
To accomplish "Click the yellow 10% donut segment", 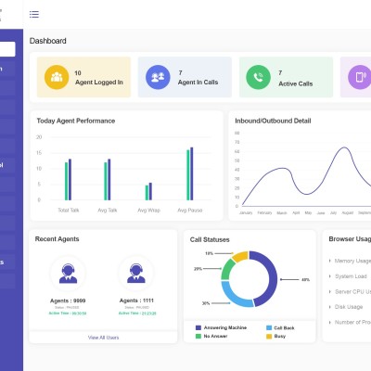I will tap(241, 256).
